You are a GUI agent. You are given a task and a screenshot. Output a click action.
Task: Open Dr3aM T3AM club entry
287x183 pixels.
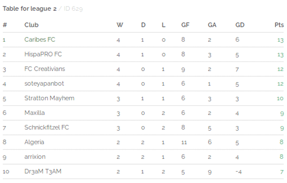click(43, 171)
